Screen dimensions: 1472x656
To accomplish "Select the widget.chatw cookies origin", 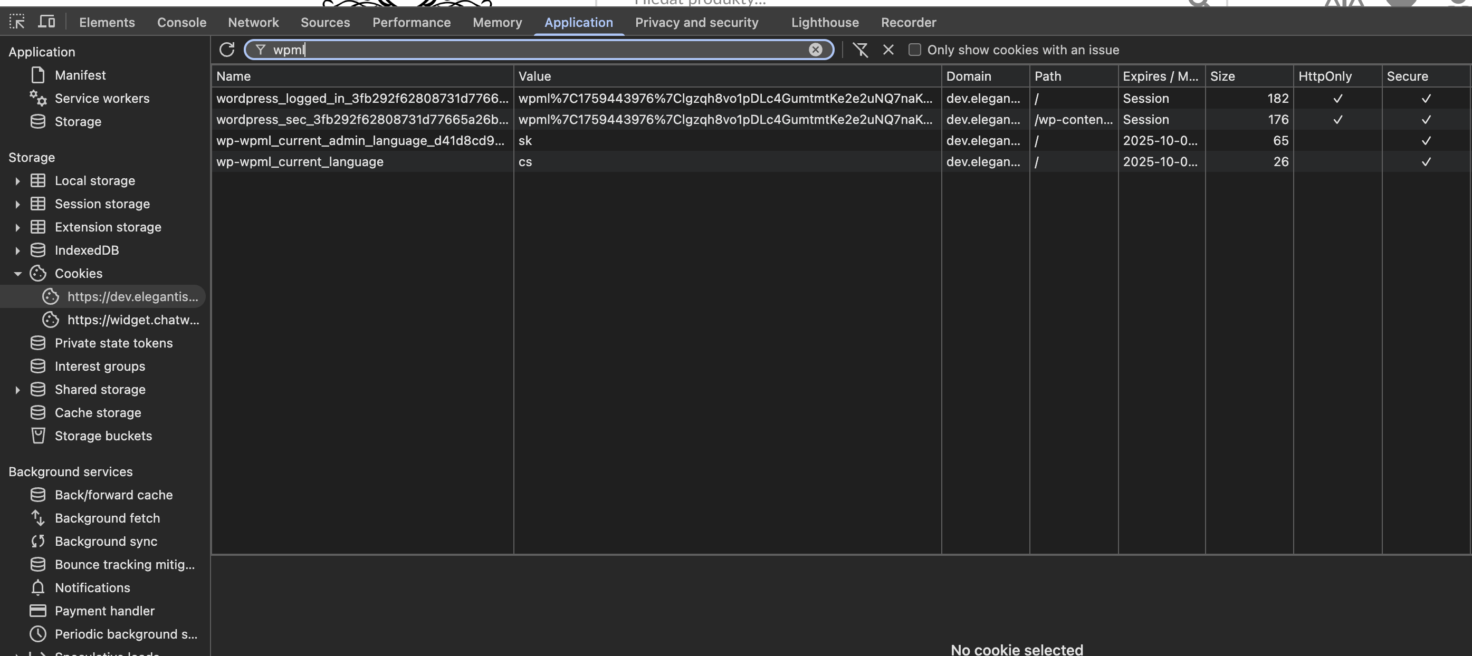I will click(x=132, y=320).
